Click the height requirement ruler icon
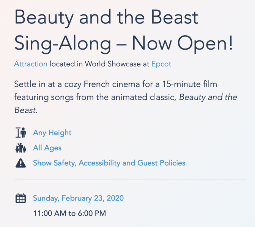Screen dimensions: 255x227 21,133
